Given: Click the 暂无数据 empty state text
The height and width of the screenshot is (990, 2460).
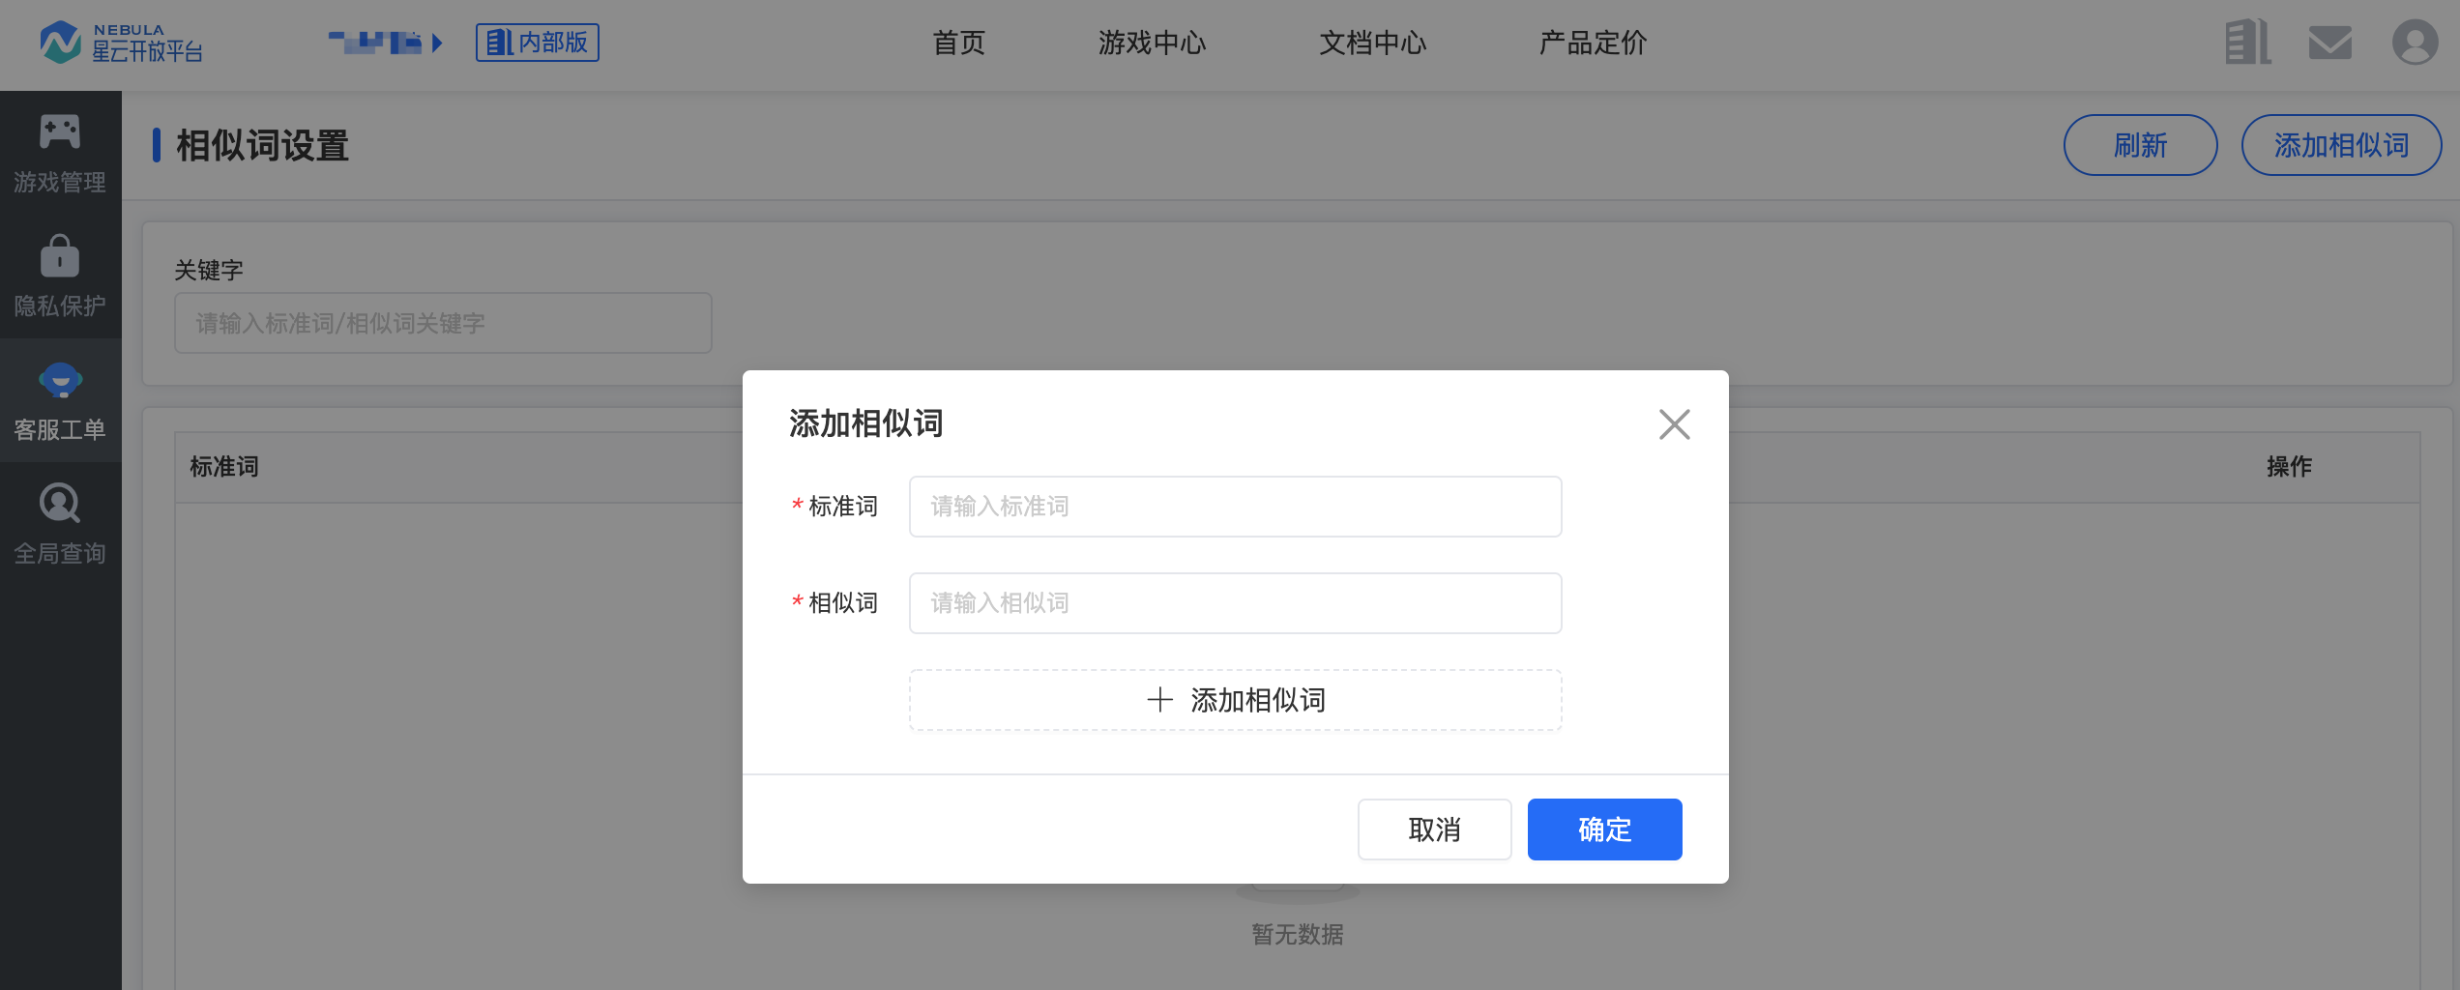Looking at the screenshot, I should pos(1298,935).
